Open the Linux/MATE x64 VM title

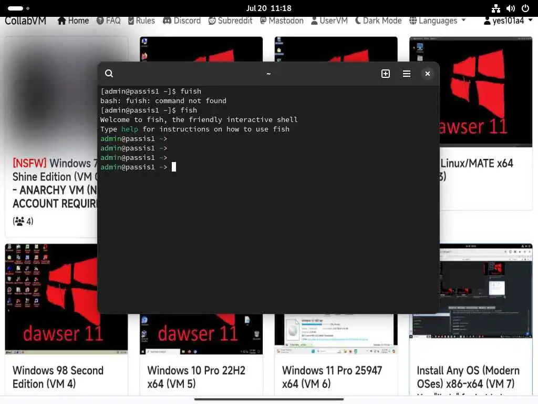coord(477,170)
